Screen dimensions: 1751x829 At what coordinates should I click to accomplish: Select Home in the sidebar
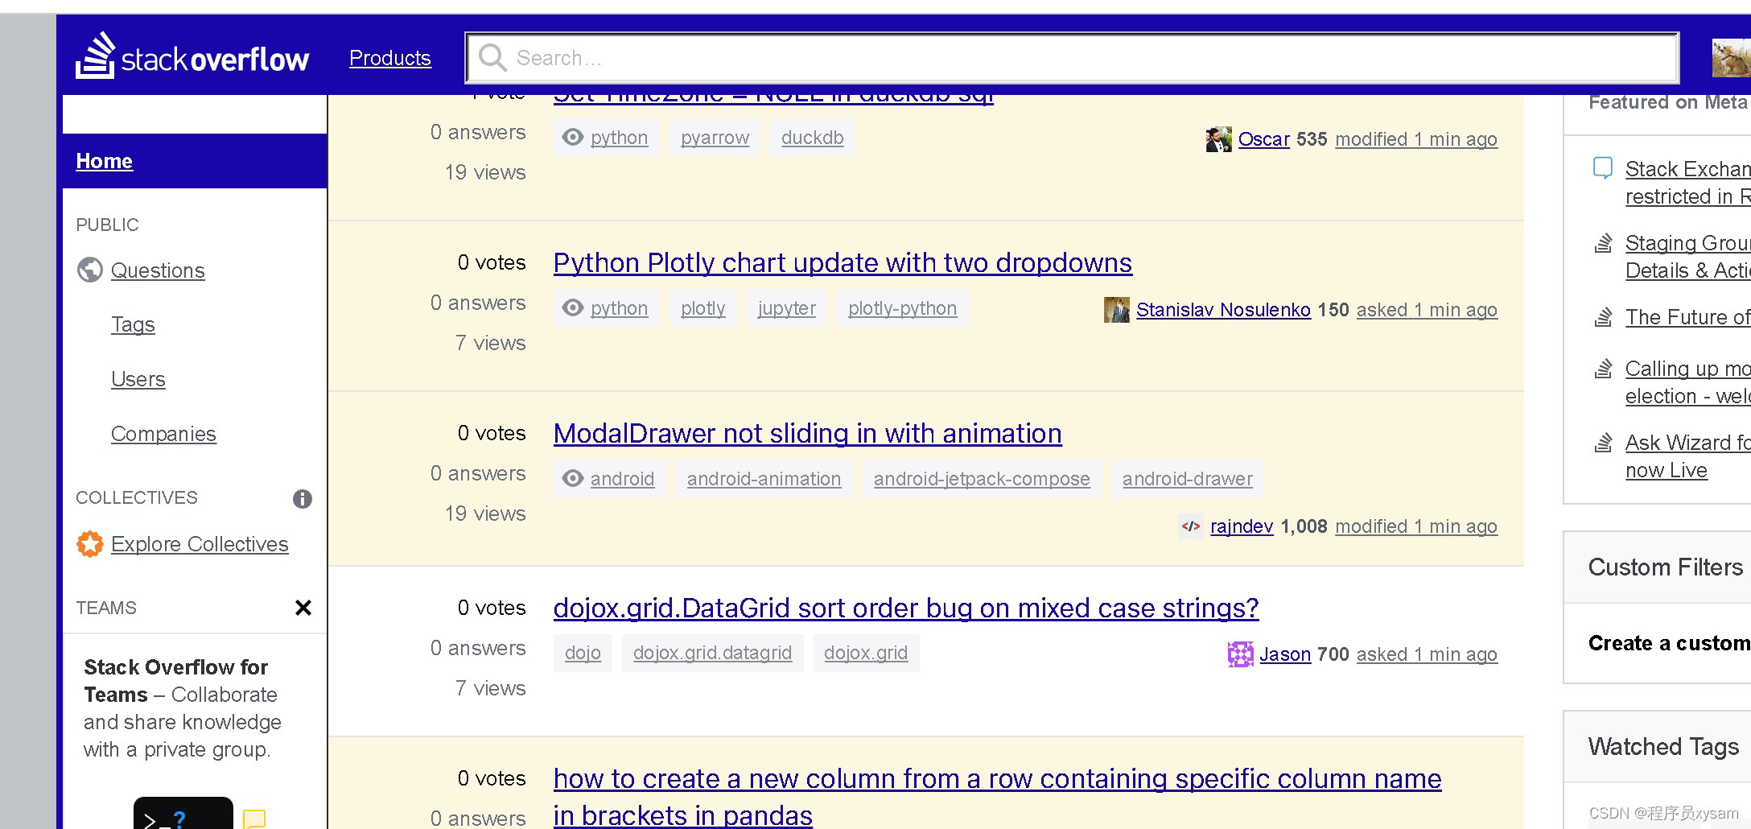pos(104,160)
